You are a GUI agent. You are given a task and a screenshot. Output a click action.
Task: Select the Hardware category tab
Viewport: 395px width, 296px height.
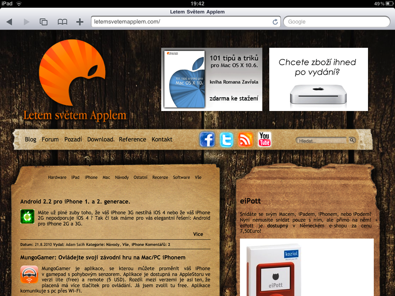tap(57, 177)
